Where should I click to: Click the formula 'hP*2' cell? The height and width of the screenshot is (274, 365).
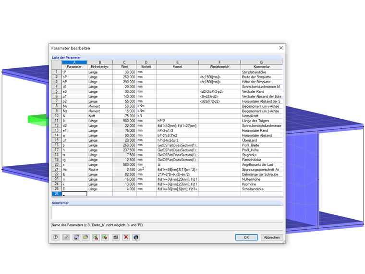[178, 121]
